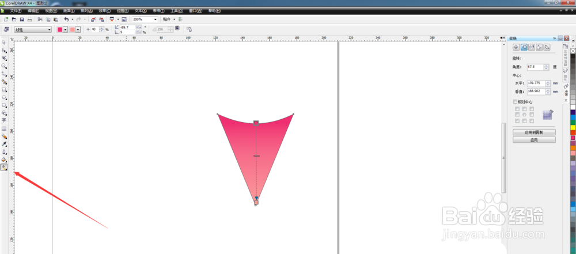Select the Freehand tool in toolbox
The image size is (576, 254).
point(4,74)
